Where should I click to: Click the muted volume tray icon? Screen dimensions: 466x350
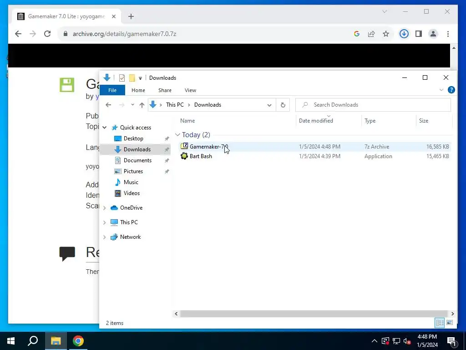coord(407,341)
